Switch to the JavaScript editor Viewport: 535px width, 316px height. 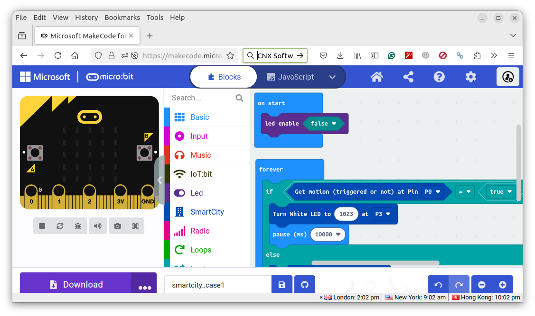(291, 77)
